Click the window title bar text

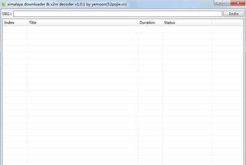point(67,4)
